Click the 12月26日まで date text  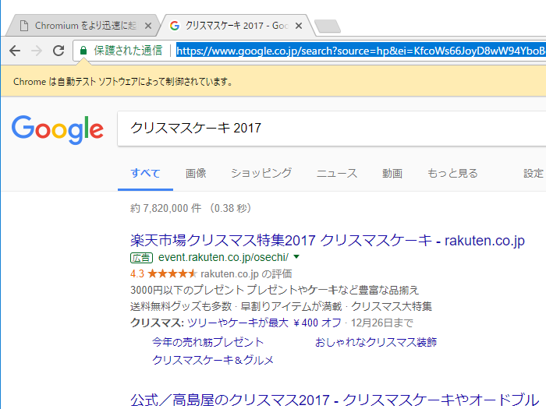click(x=382, y=323)
